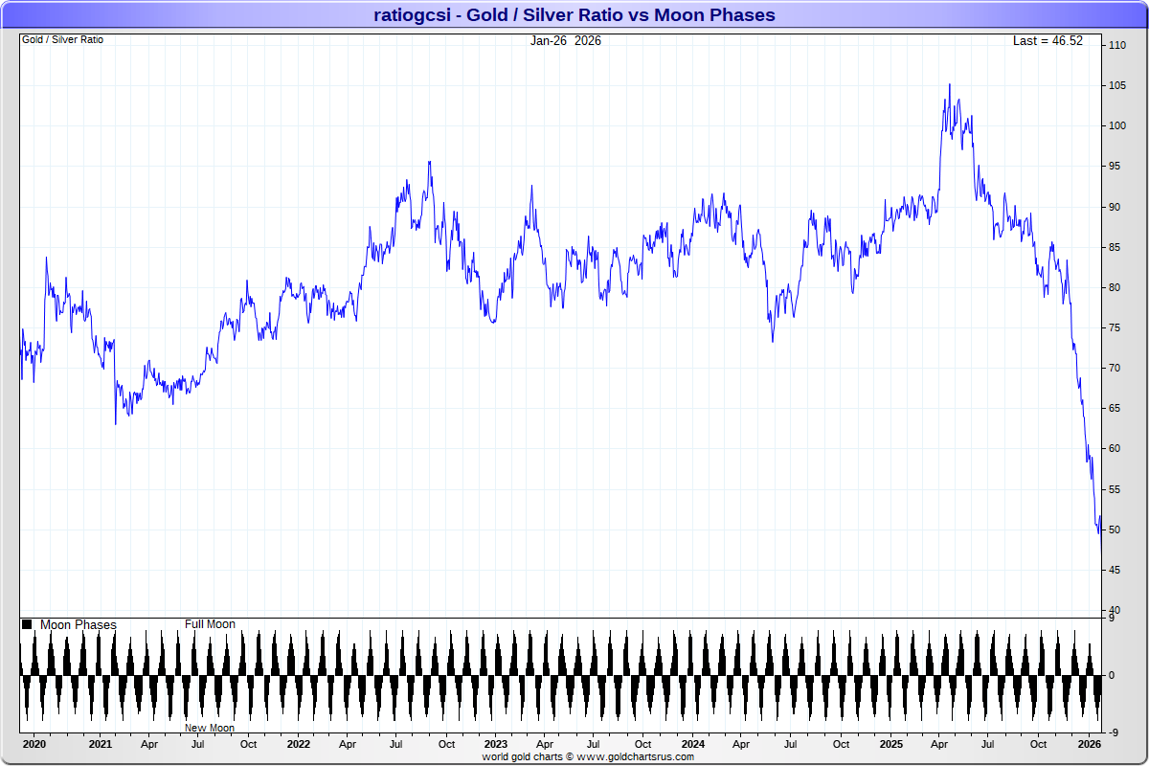1149x766 pixels.
Task: Click the 'Full Moon' label
Action: click(210, 624)
